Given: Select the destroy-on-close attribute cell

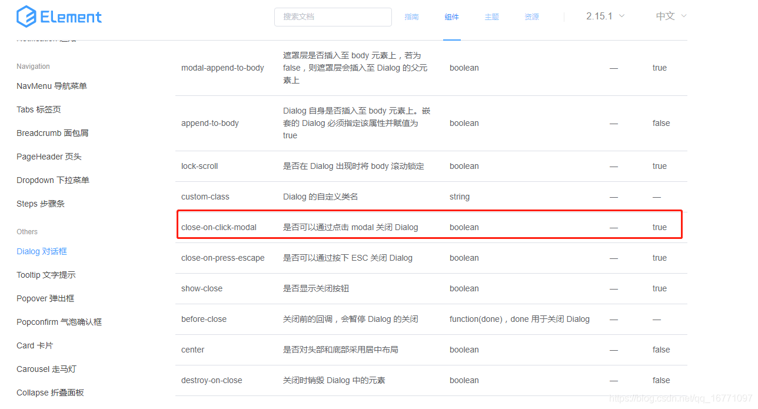Looking at the screenshot, I should 212,380.
